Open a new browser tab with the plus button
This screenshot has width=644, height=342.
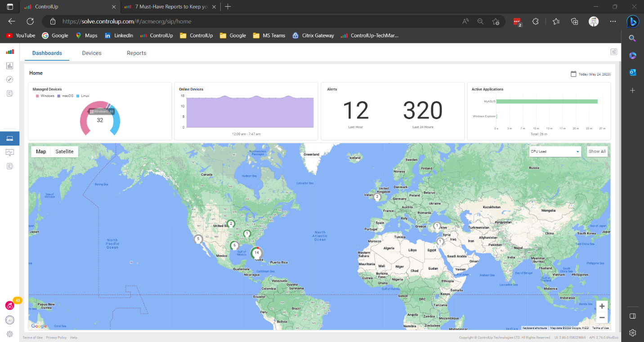pyautogui.click(x=228, y=7)
